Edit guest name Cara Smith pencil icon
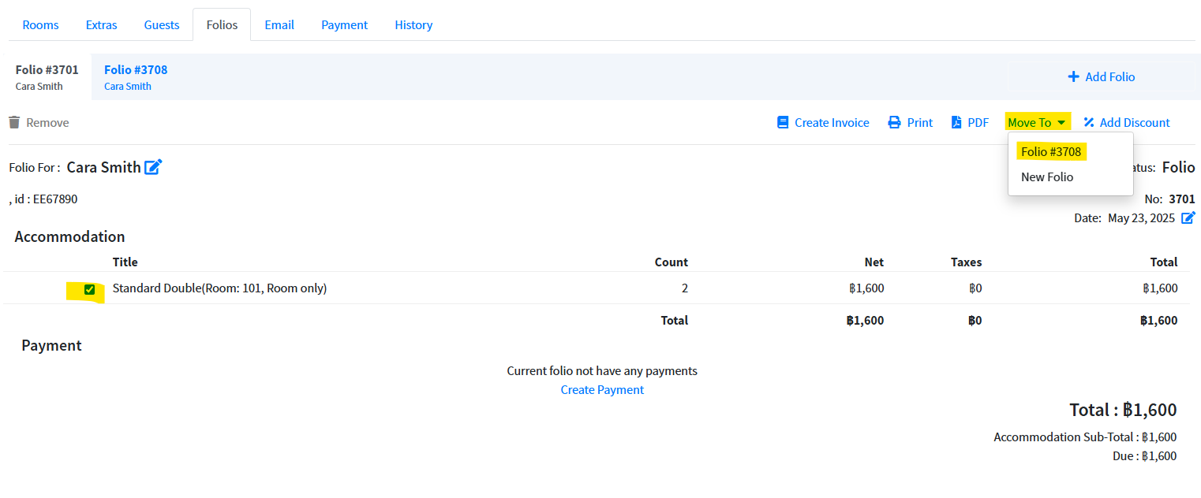Screen dimensions: 1201x498 153,167
